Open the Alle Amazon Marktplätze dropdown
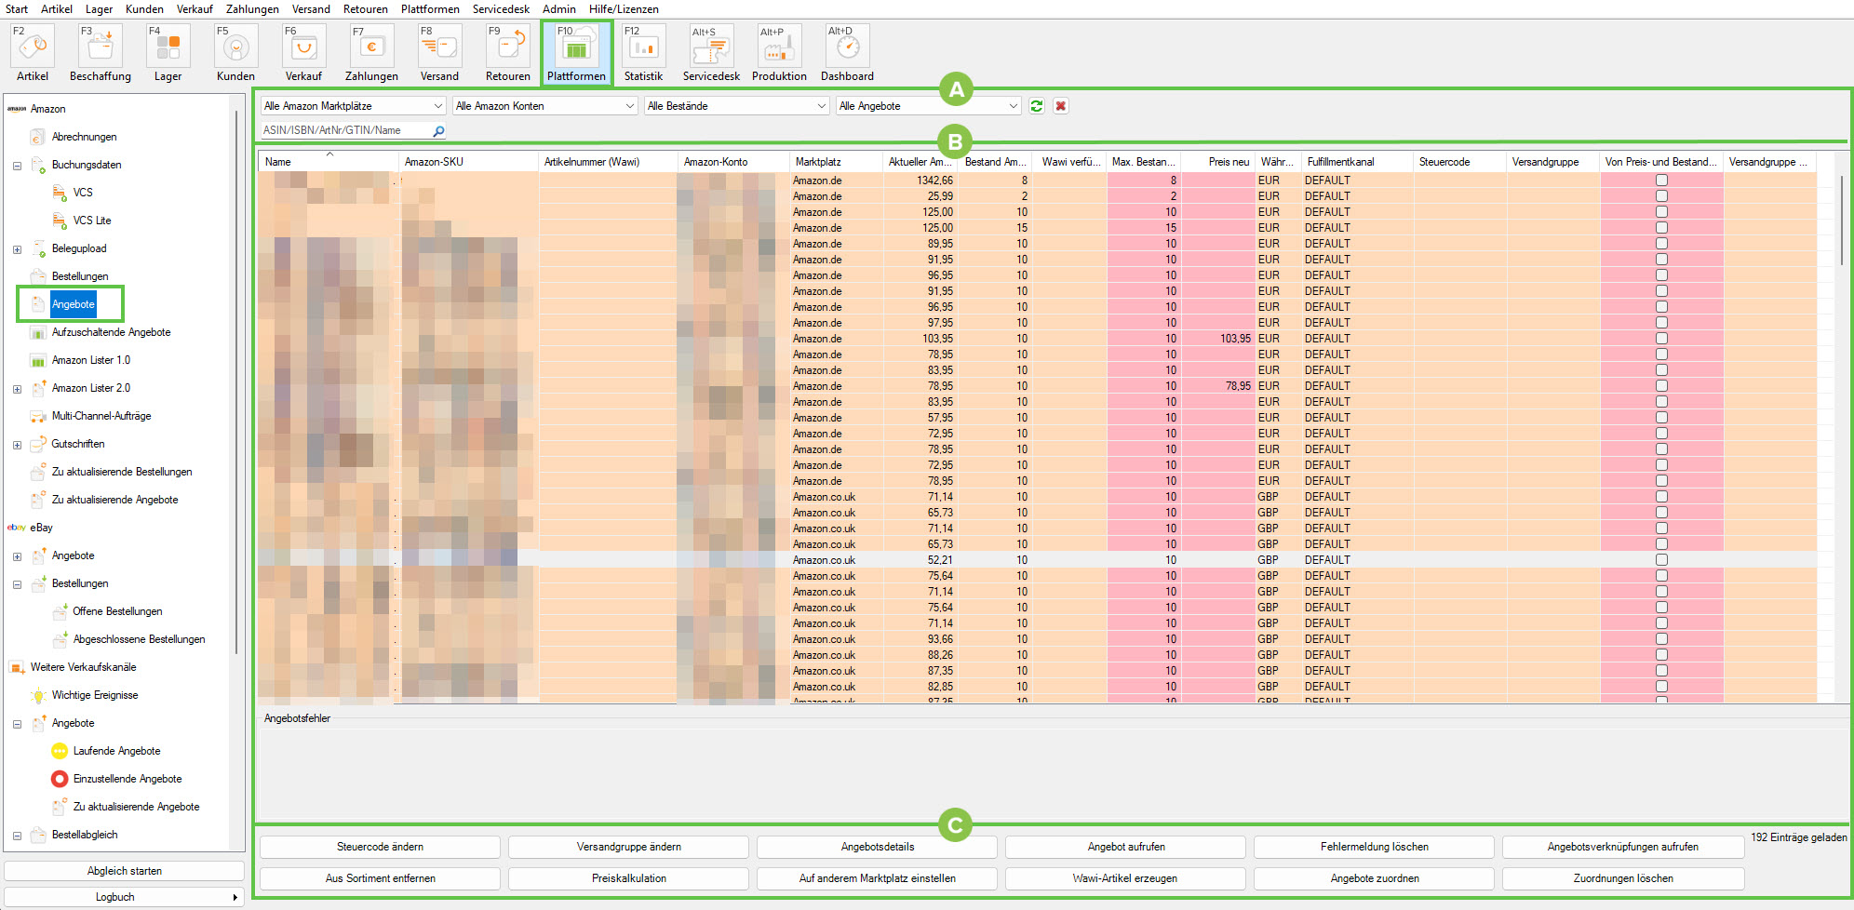Image resolution: width=1854 pixels, height=910 pixels. (x=353, y=106)
